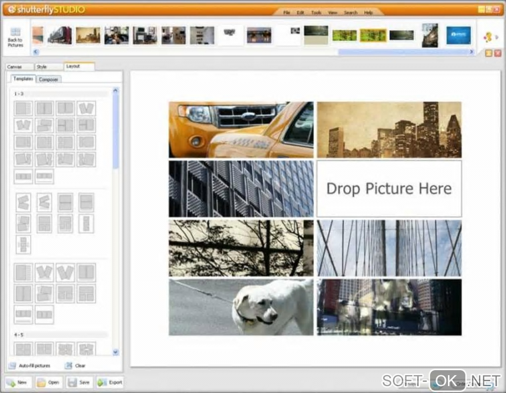Select the blue thumbnail in the photo strip

tap(458, 35)
